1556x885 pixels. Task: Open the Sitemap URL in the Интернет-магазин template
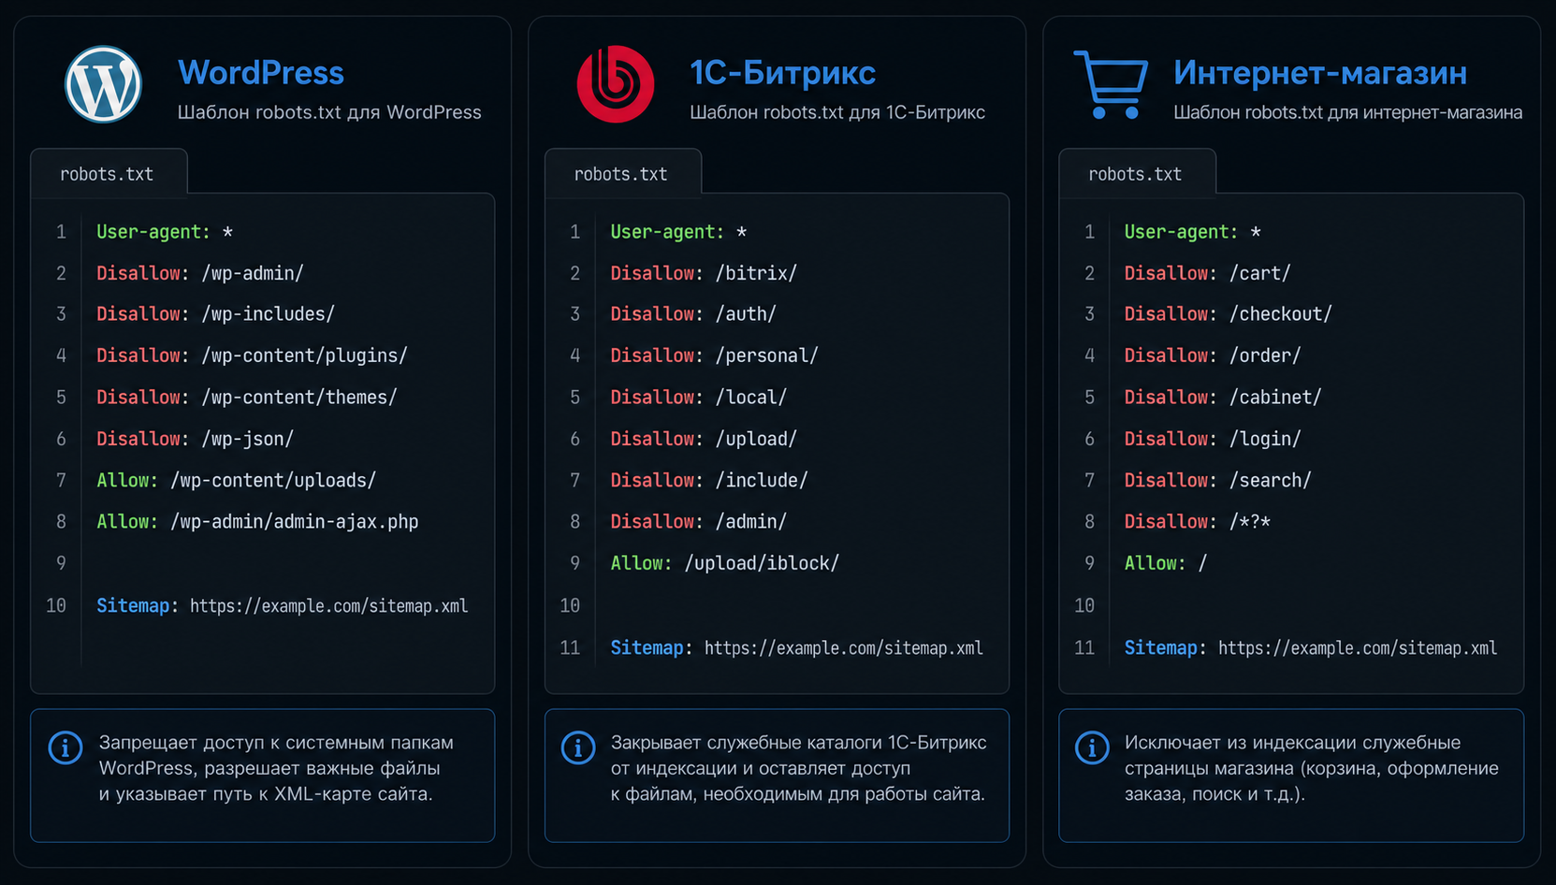pos(1358,648)
